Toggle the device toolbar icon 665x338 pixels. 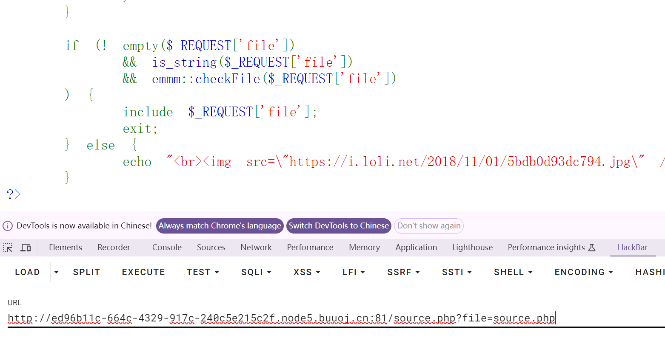[26, 248]
